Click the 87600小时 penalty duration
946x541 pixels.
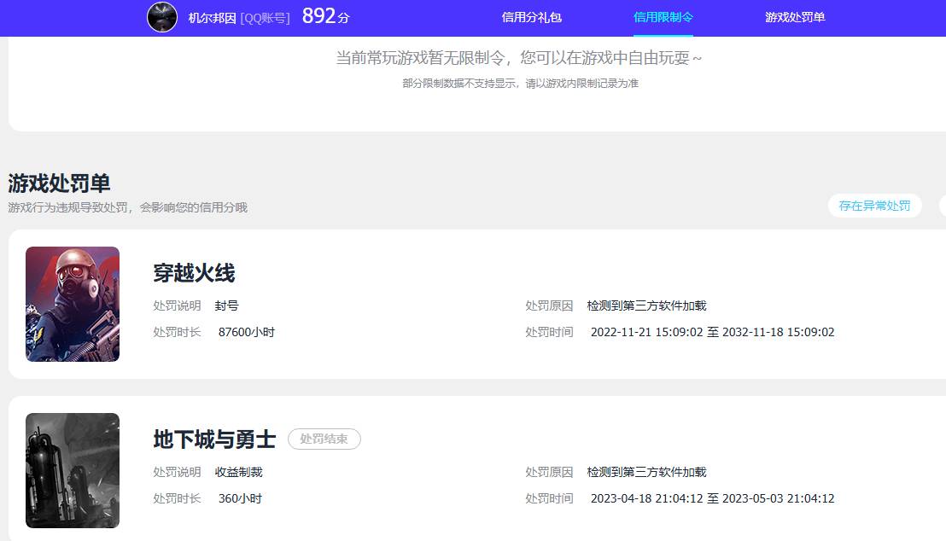246,332
